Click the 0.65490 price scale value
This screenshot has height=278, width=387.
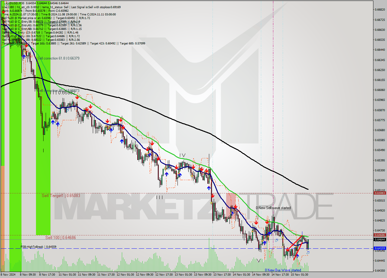[379, 150]
